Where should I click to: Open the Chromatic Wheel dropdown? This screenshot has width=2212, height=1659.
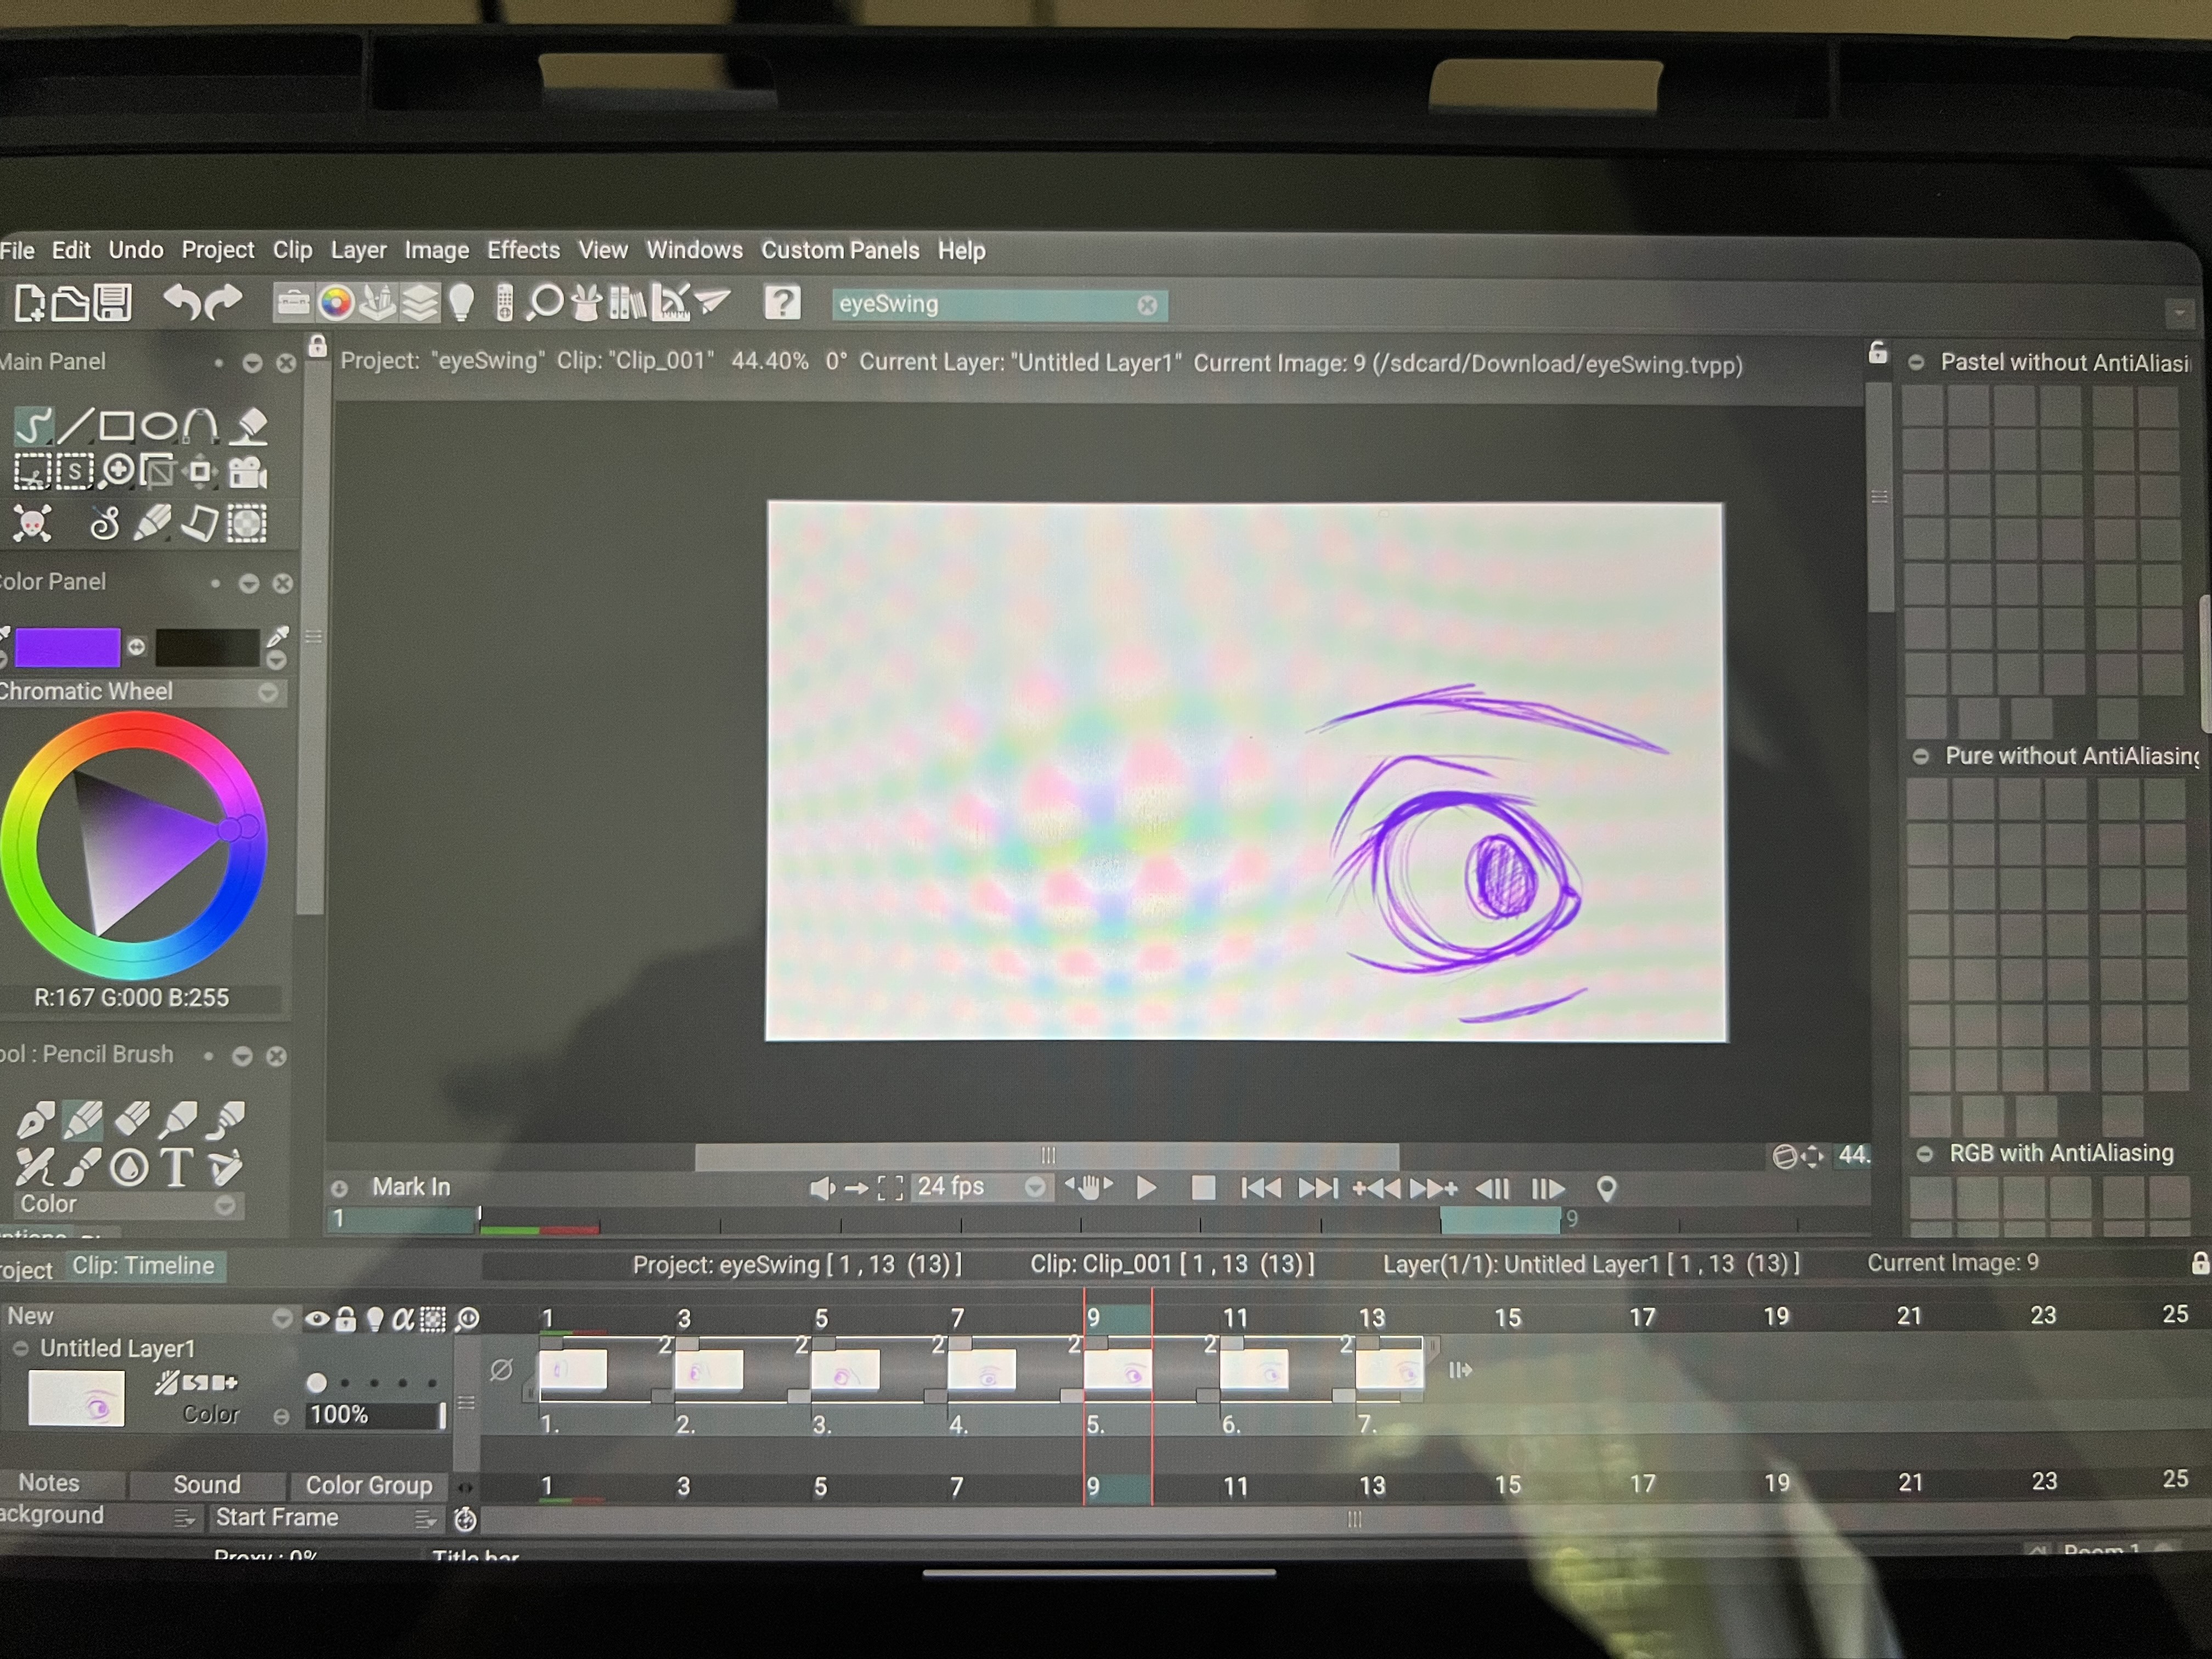[267, 693]
